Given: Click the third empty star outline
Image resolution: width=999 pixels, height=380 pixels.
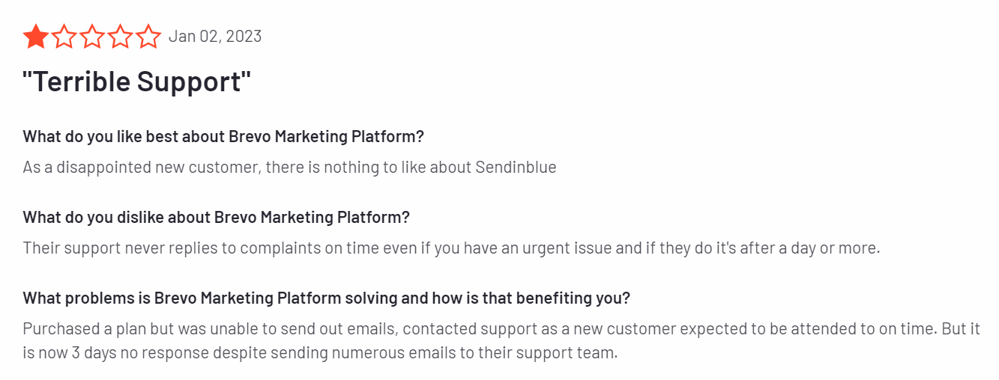Looking at the screenshot, I should [x=92, y=36].
